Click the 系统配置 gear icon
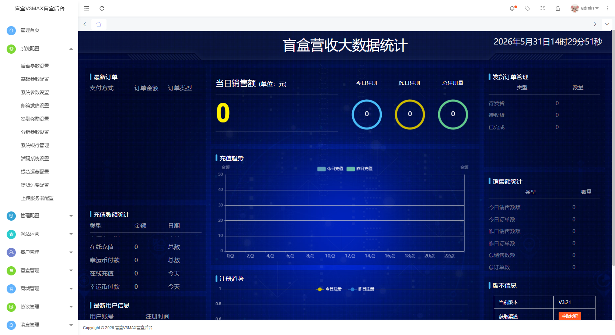Screen dimensions: 615x335 point(11,49)
